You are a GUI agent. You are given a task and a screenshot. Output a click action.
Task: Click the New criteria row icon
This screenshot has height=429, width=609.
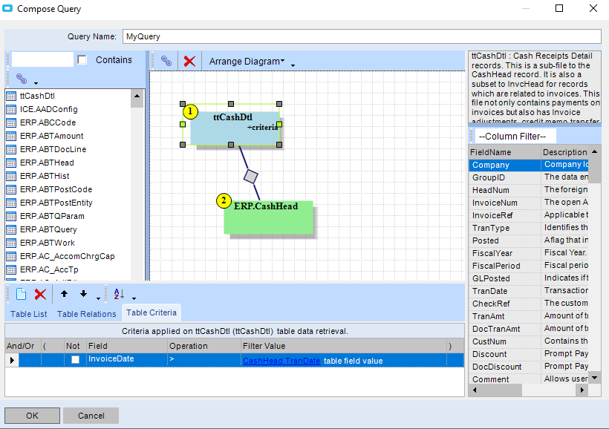pyautogui.click(x=21, y=294)
